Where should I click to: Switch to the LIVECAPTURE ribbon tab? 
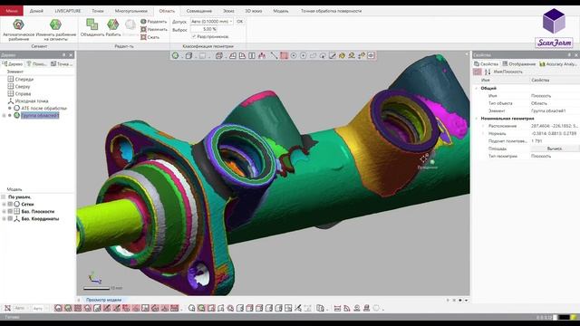[x=68, y=11]
